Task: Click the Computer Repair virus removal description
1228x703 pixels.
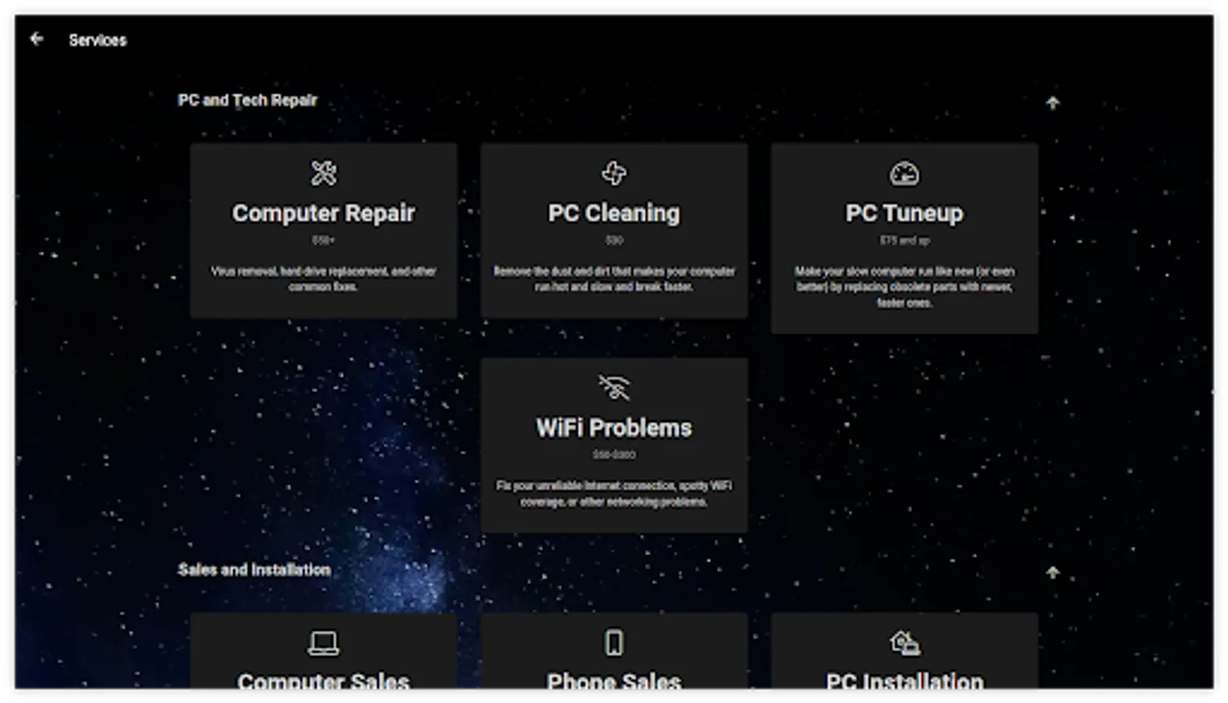Action: pyautogui.click(x=323, y=279)
